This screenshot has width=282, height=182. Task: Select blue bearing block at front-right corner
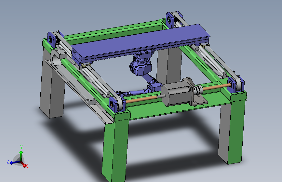[x=235, y=85]
